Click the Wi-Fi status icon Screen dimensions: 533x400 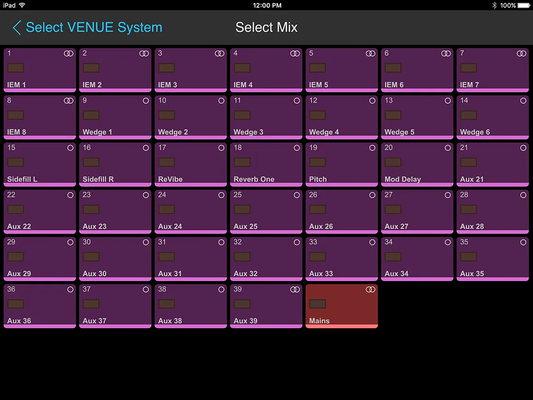(23, 5)
